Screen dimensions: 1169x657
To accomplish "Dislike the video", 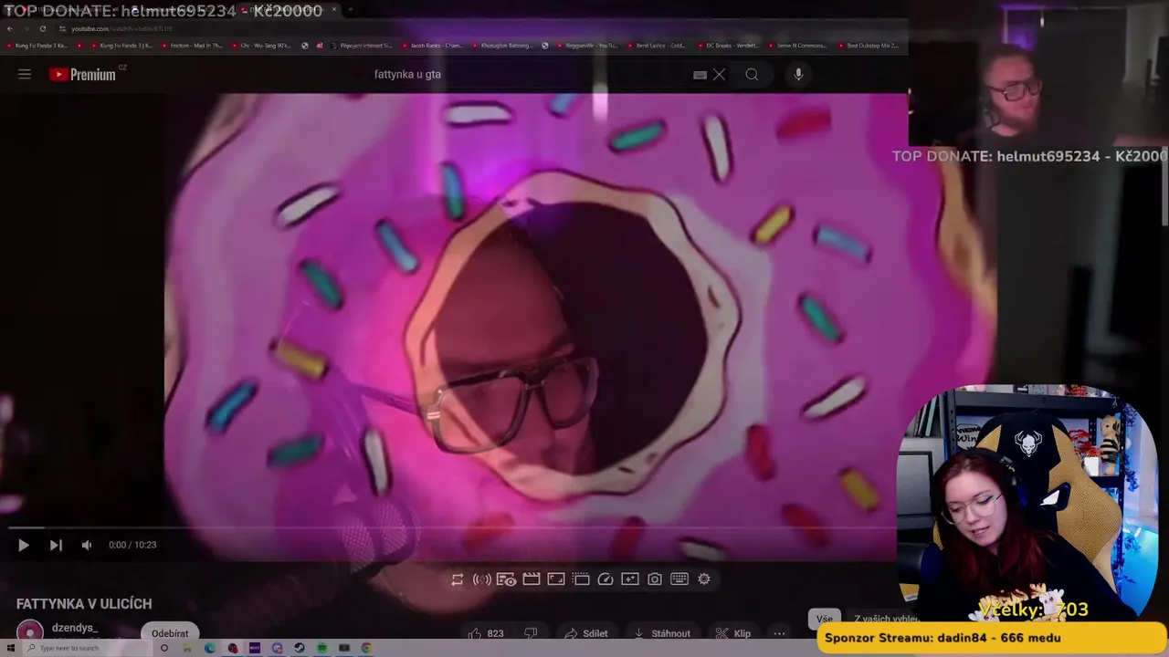I will click(531, 633).
